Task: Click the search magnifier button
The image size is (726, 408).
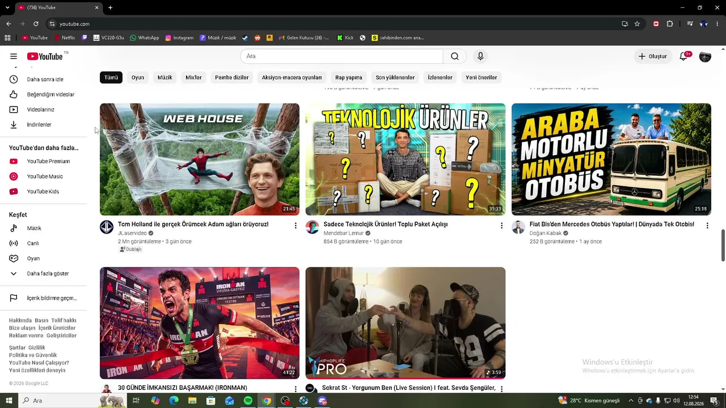Action: pos(455,56)
